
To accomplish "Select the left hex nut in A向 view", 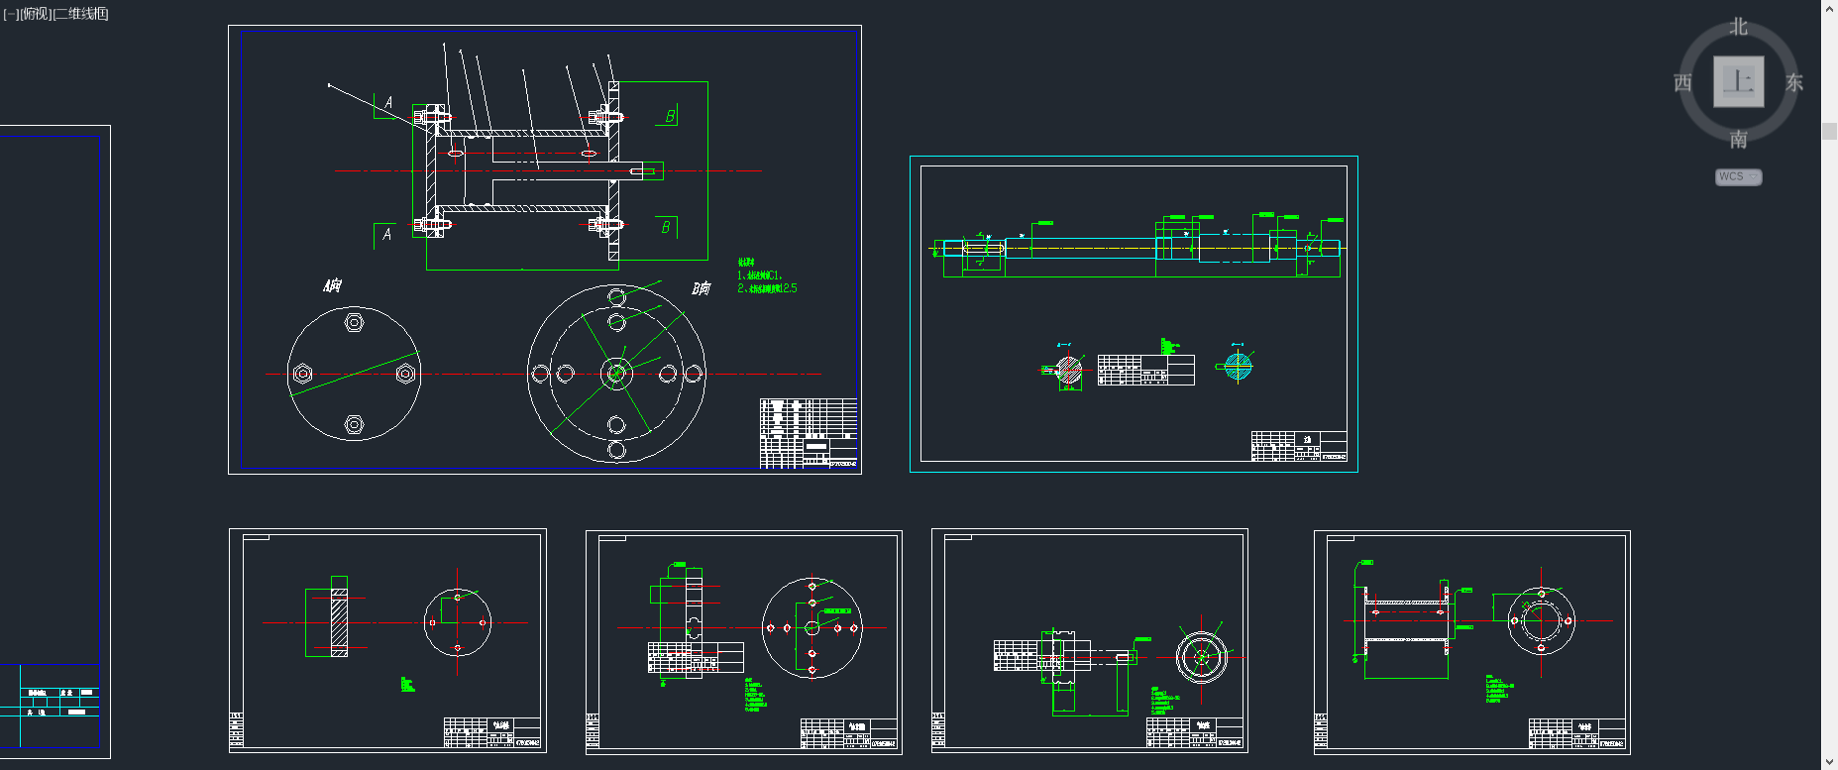I will [304, 374].
